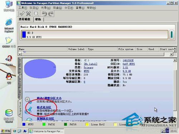
Task: Sort by the Name column header
Action: tap(43, 49)
